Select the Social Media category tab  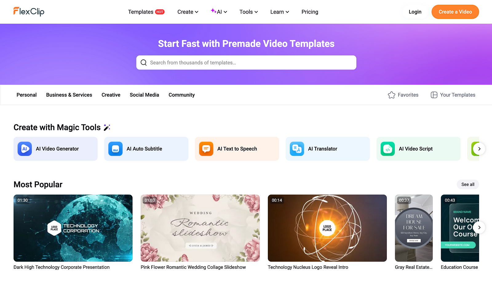coord(145,95)
